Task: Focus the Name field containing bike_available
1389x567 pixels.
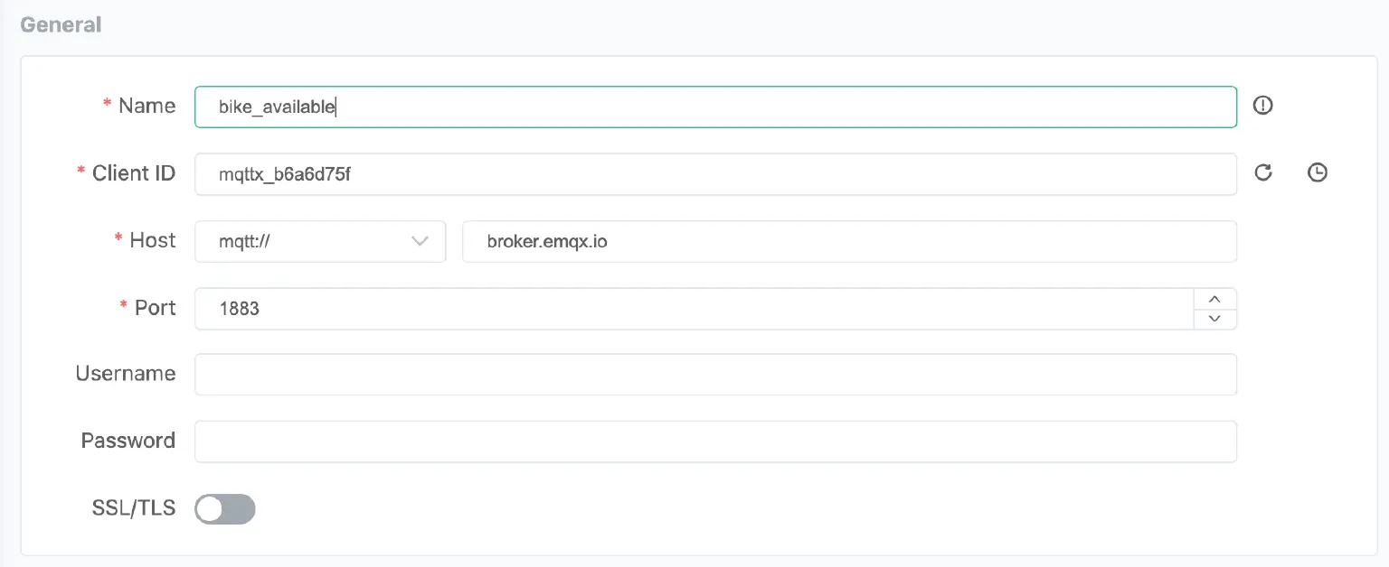Action: [714, 107]
